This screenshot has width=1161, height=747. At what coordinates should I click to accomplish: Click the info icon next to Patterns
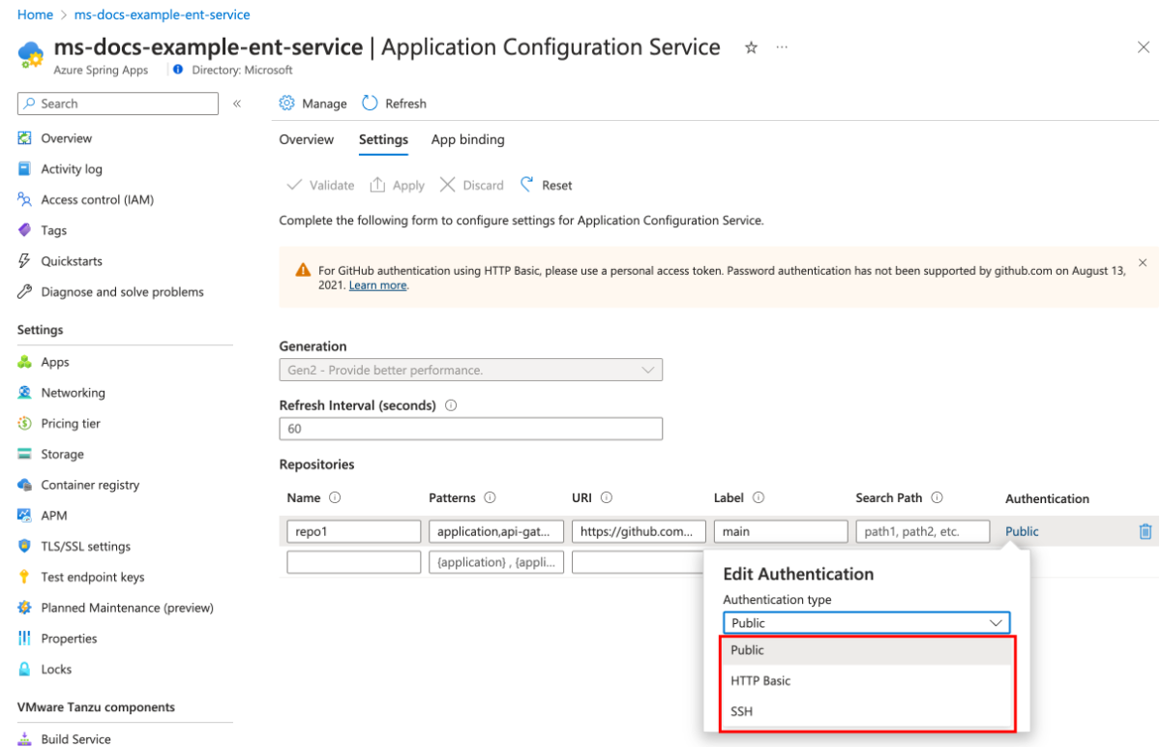pyautogui.click(x=490, y=498)
